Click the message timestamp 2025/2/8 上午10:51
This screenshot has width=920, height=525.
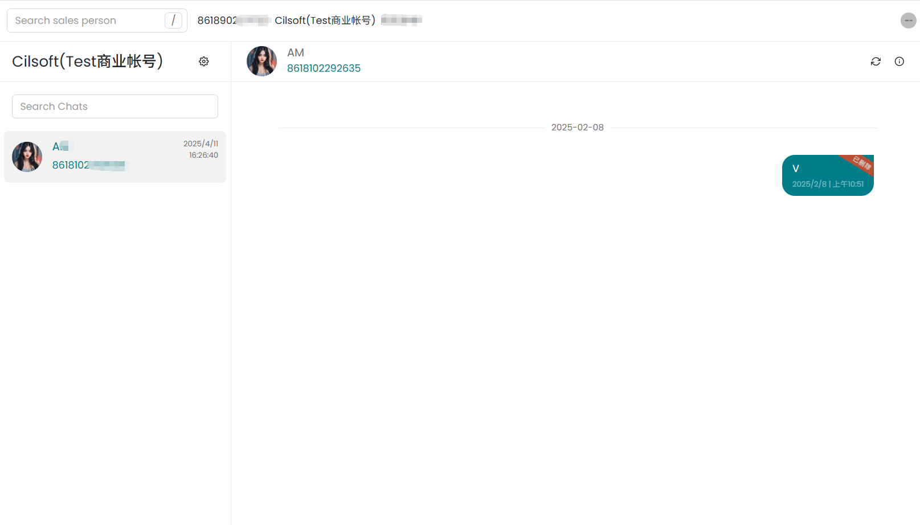(x=827, y=184)
